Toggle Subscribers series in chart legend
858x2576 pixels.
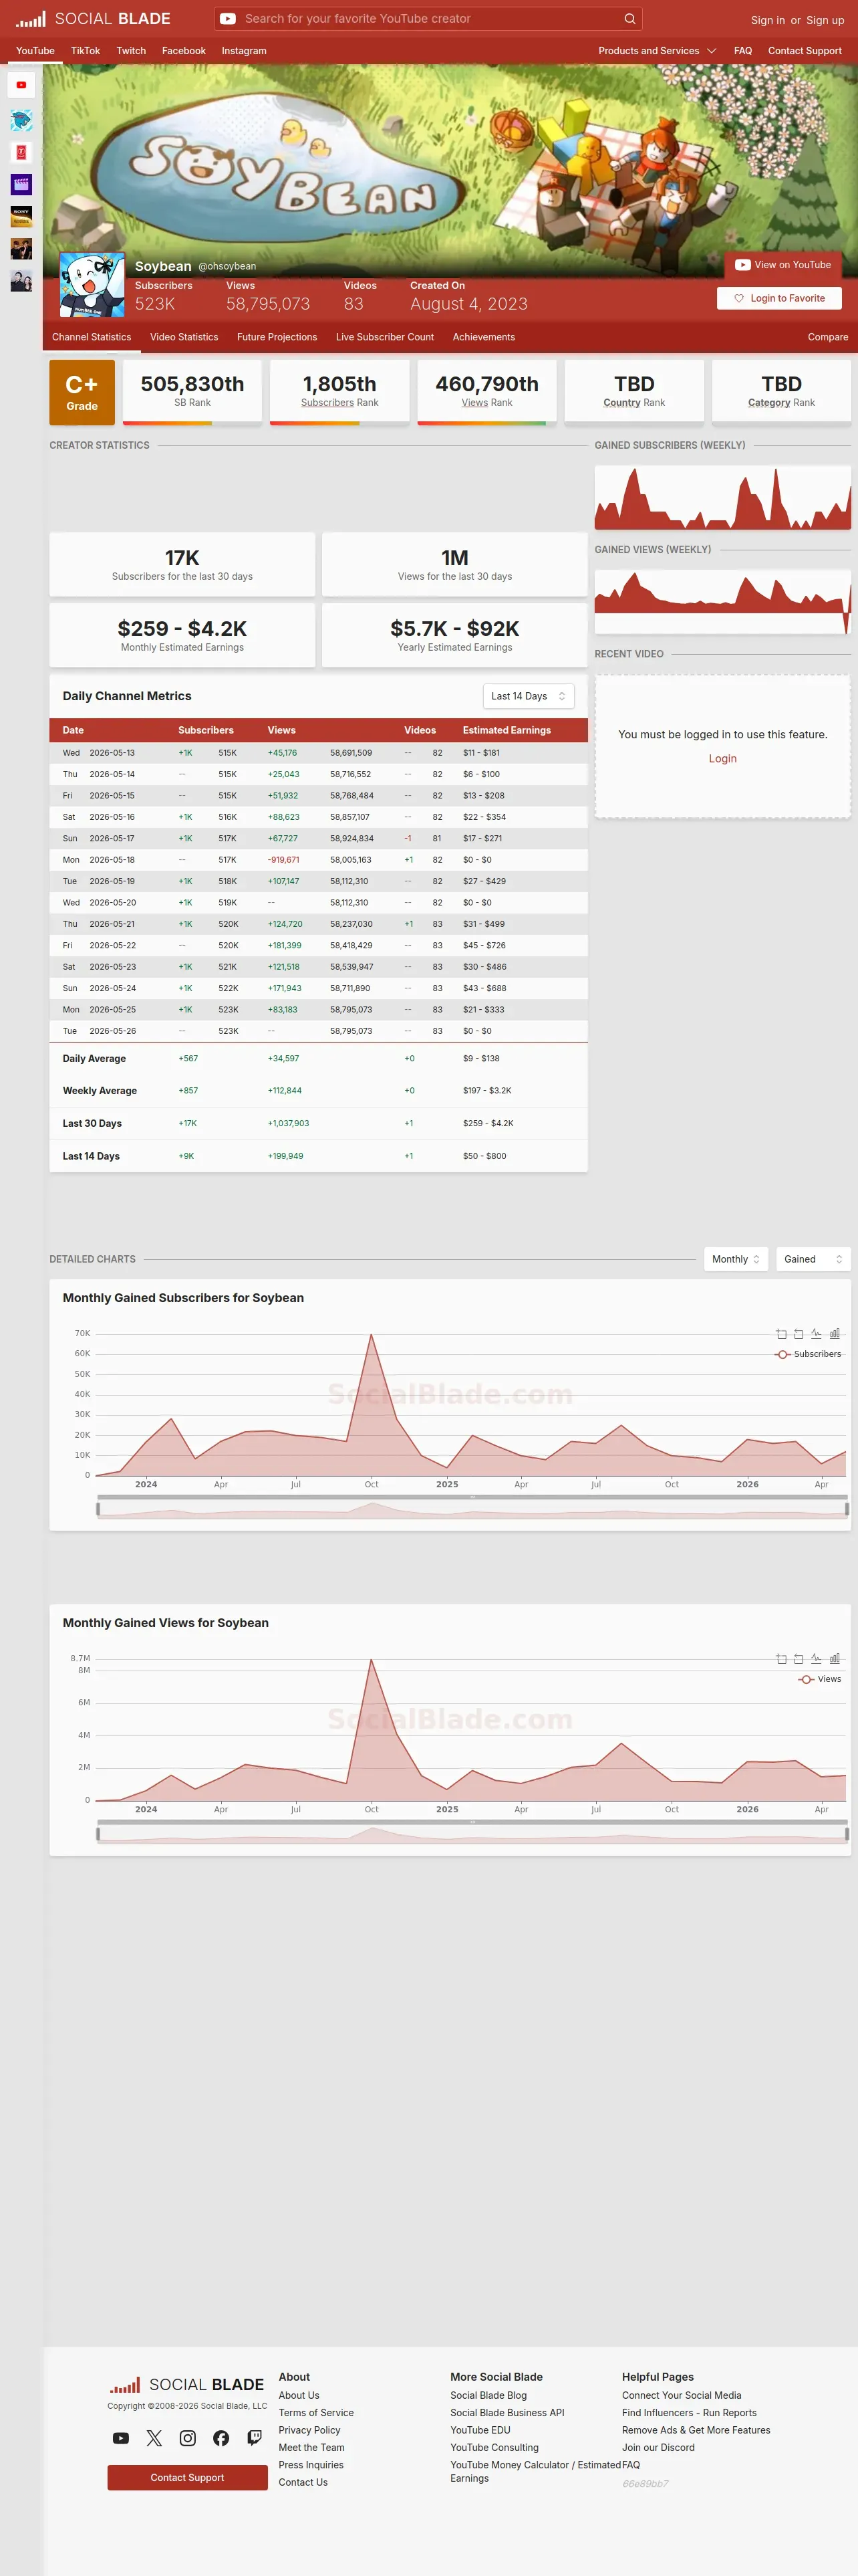tap(808, 1354)
